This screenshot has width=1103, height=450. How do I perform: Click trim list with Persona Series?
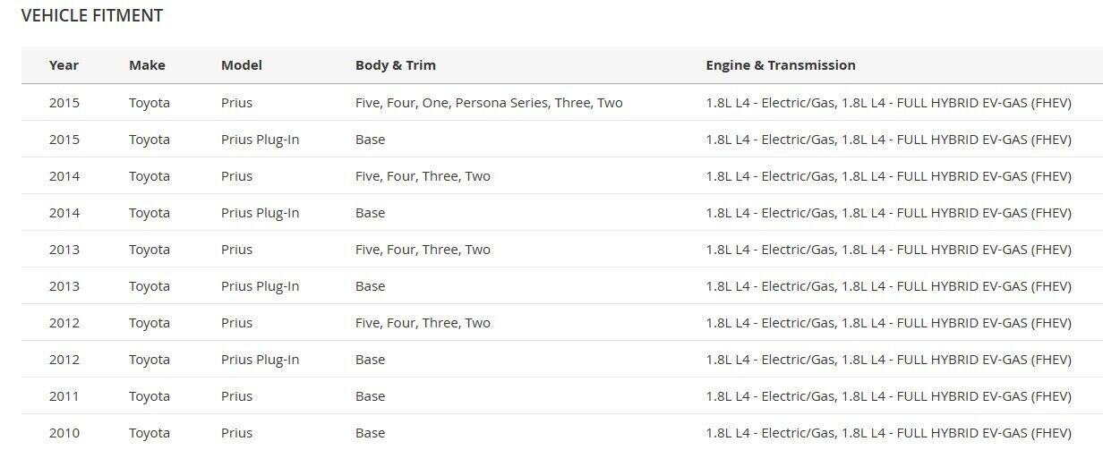pos(489,103)
